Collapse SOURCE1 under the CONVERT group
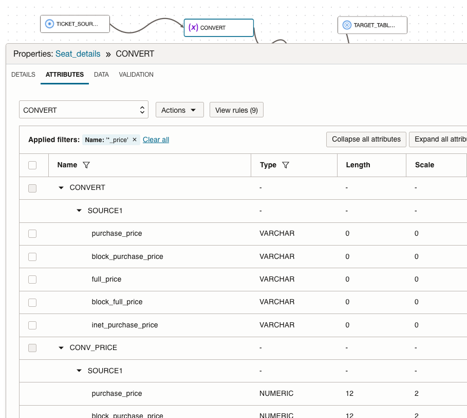 (x=79, y=211)
